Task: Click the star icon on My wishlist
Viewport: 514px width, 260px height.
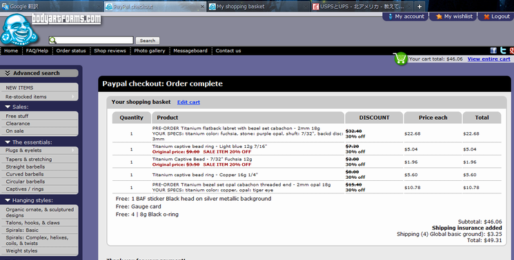Action: 439,17
